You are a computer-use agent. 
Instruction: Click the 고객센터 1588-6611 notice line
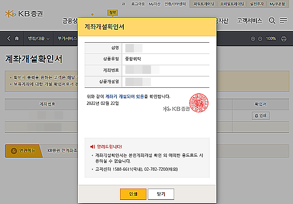136,169
